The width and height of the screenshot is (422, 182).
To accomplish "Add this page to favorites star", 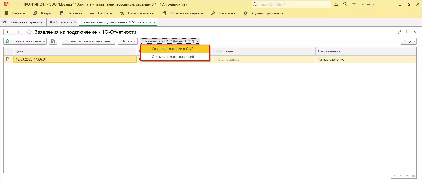I will click(x=29, y=32).
